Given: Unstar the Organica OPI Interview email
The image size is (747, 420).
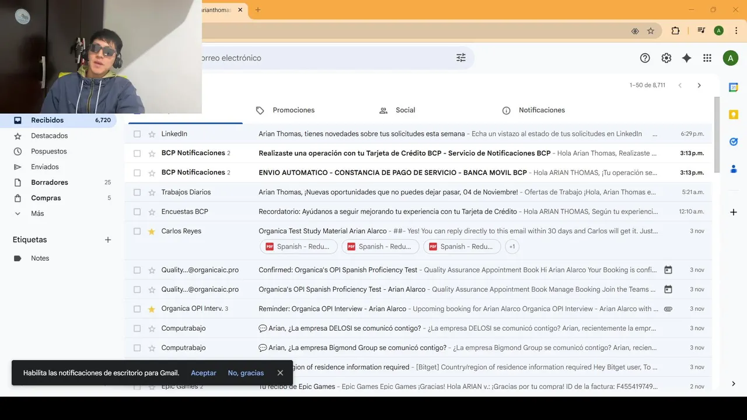Looking at the screenshot, I should 152,309.
